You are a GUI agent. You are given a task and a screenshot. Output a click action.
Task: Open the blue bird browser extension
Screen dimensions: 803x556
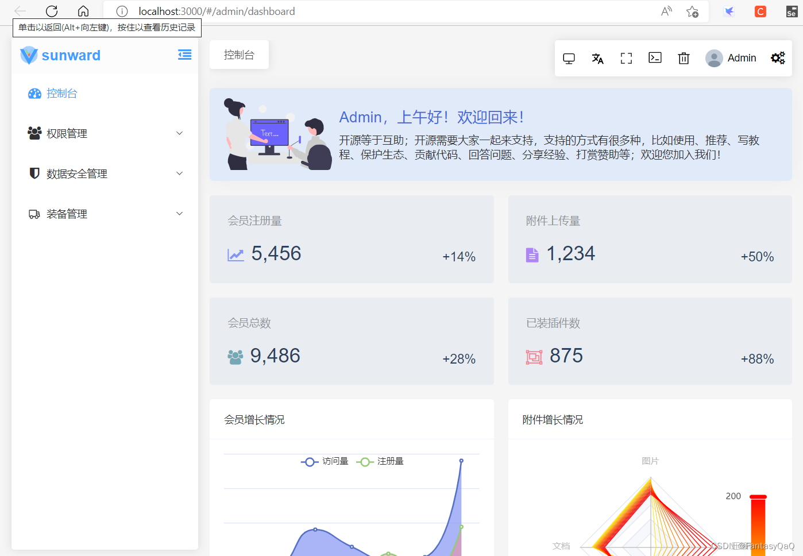(729, 11)
